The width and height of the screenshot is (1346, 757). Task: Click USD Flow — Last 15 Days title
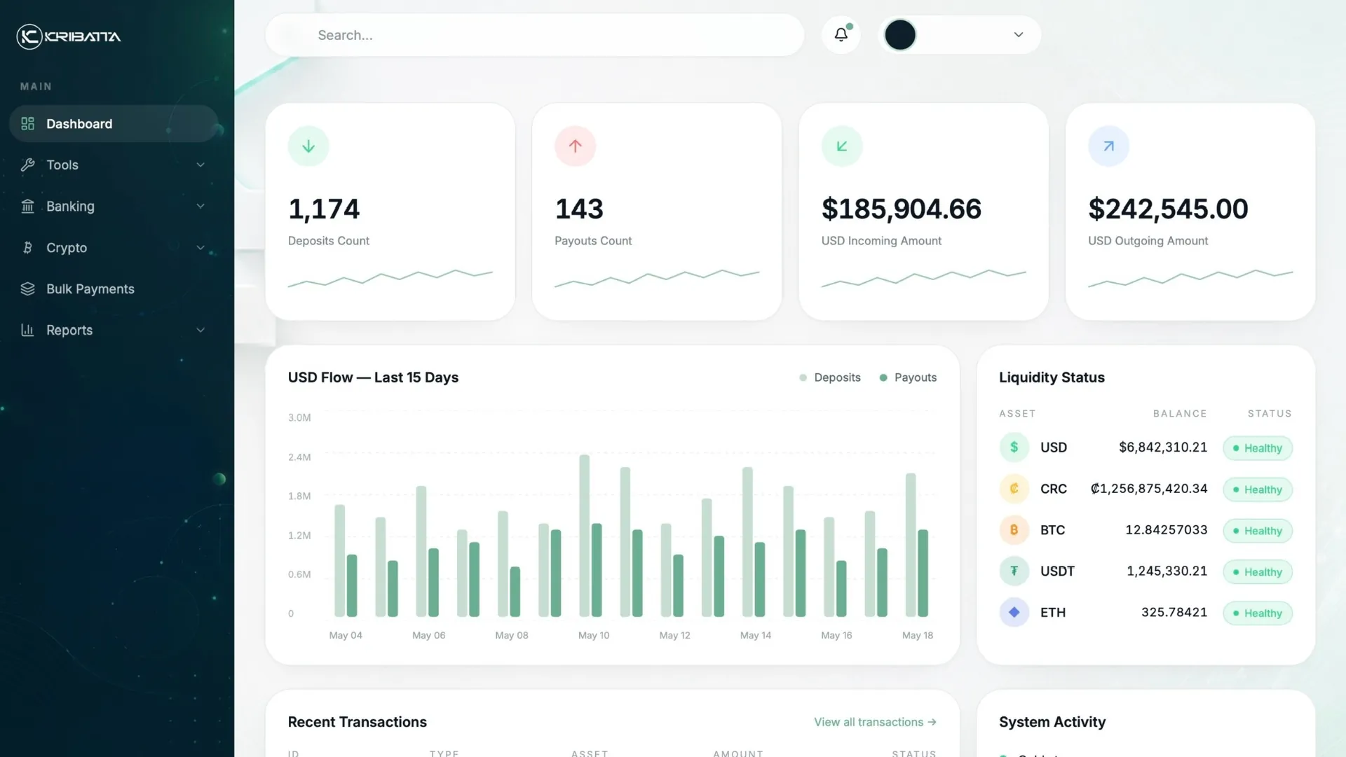[x=373, y=377]
